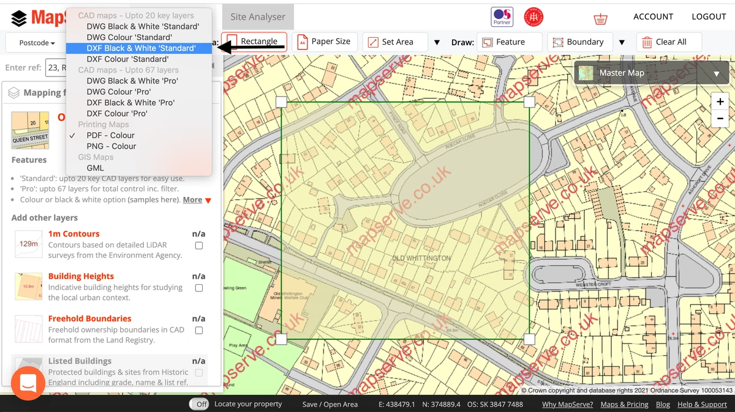
Task: Open the shopping basket icon
Action: (600, 18)
